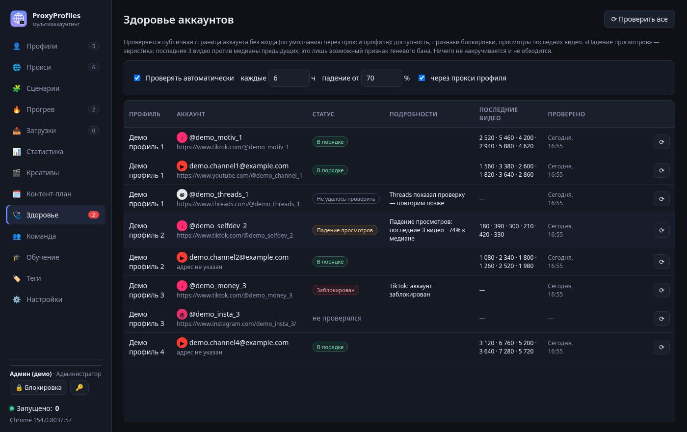The height and width of the screenshot is (432, 687).
Task: Open the tiktok.com/@demo_motiv_1 link
Action: [x=233, y=147]
